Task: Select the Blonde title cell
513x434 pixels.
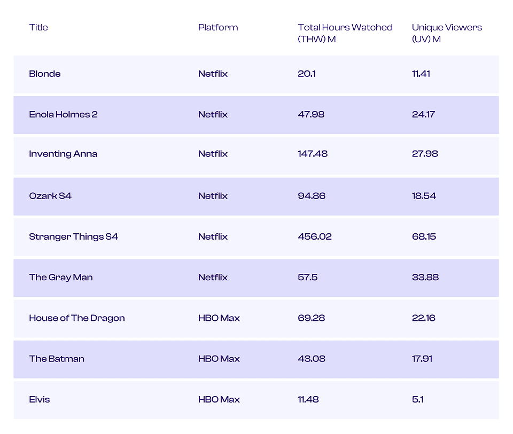Action: coord(45,74)
